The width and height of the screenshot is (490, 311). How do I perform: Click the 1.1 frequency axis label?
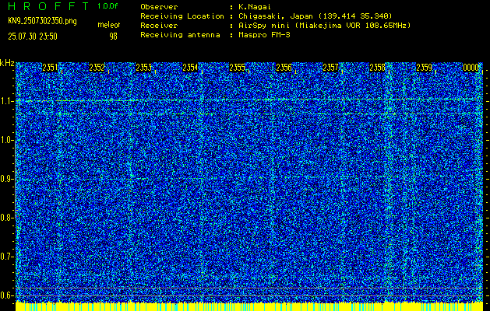tap(6, 101)
